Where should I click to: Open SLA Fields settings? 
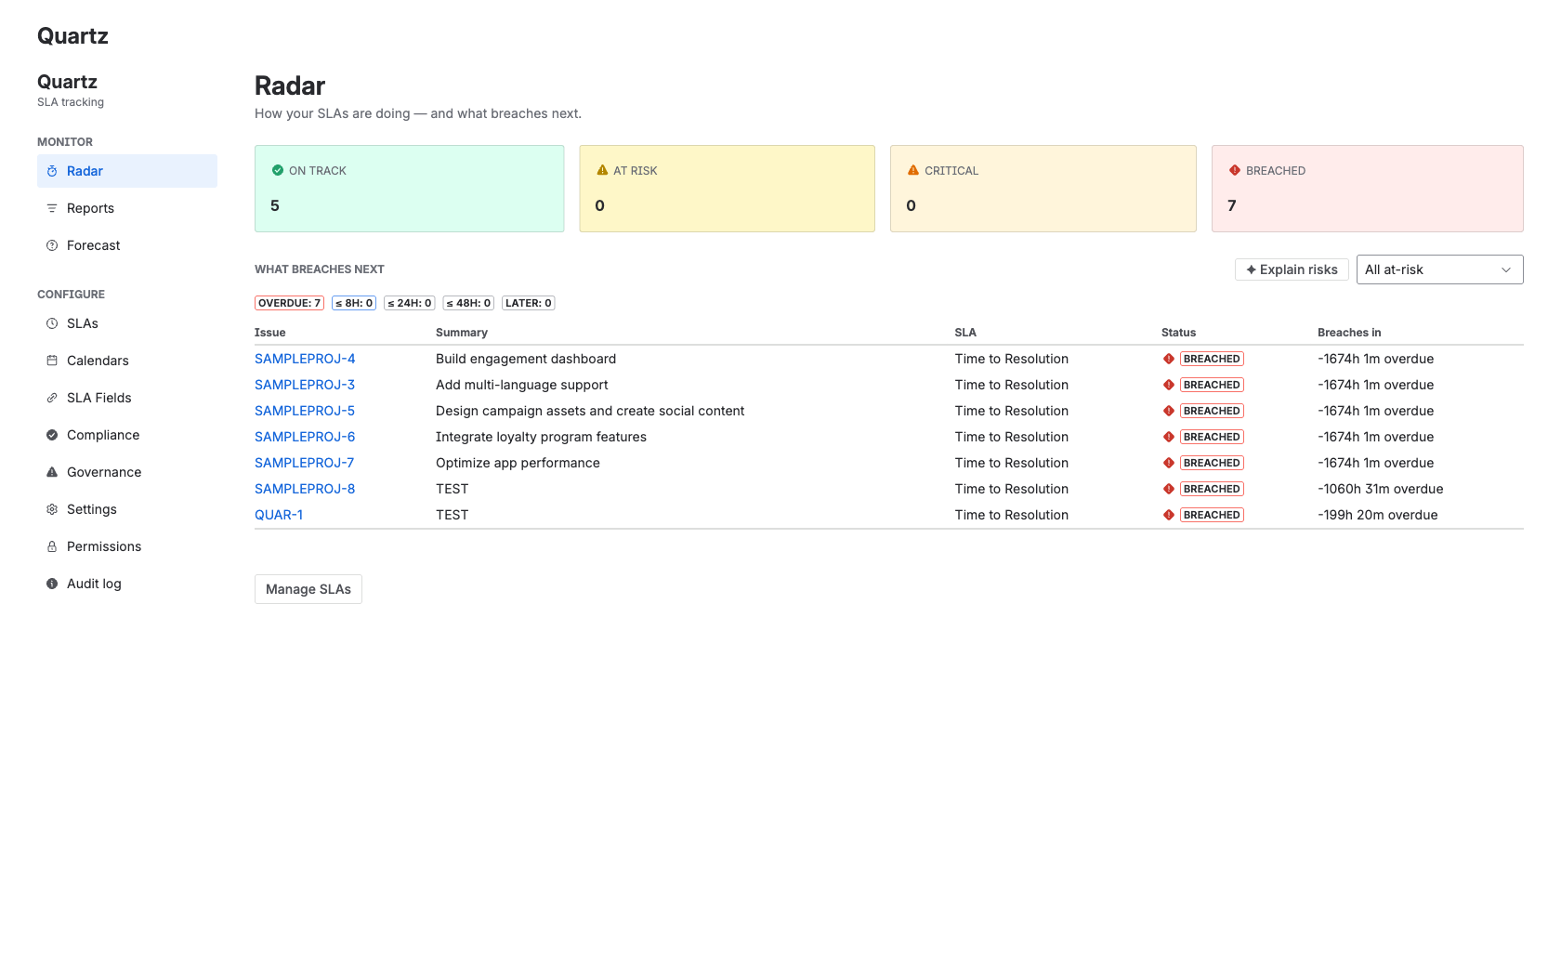click(x=127, y=398)
